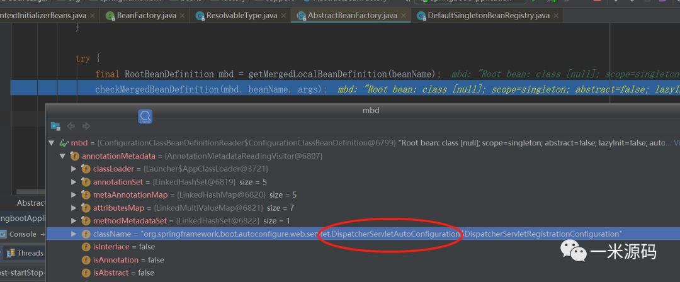Close the BeanFactory.java tab
The width and height of the screenshot is (680, 282).
coord(182,16)
